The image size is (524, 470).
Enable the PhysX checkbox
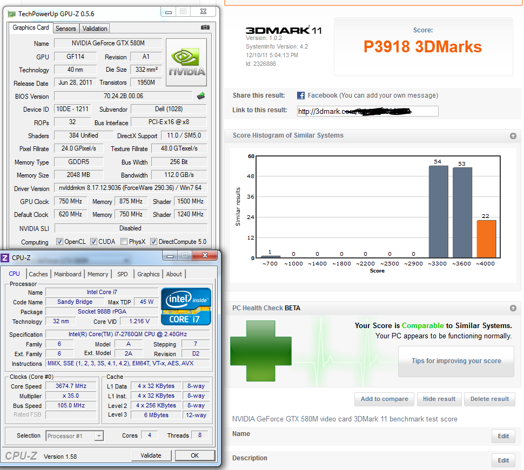pyautogui.click(x=124, y=242)
